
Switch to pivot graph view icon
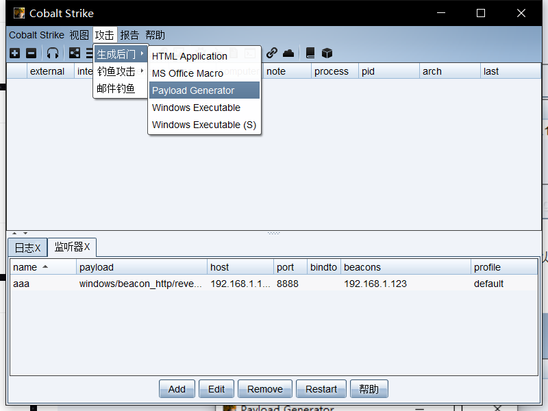(75, 53)
